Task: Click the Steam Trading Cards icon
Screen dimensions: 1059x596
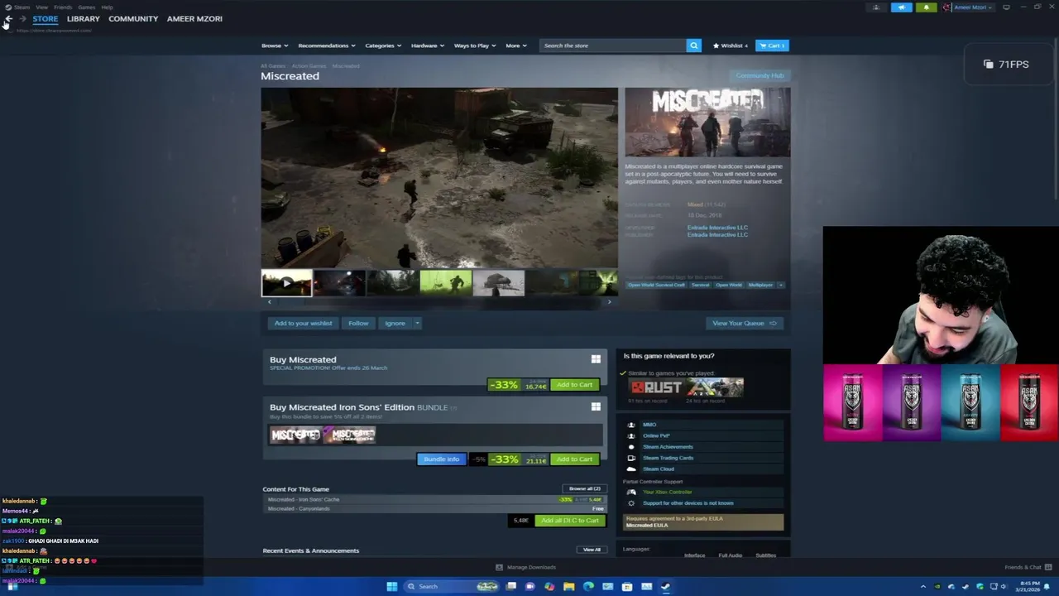Action: click(x=631, y=458)
